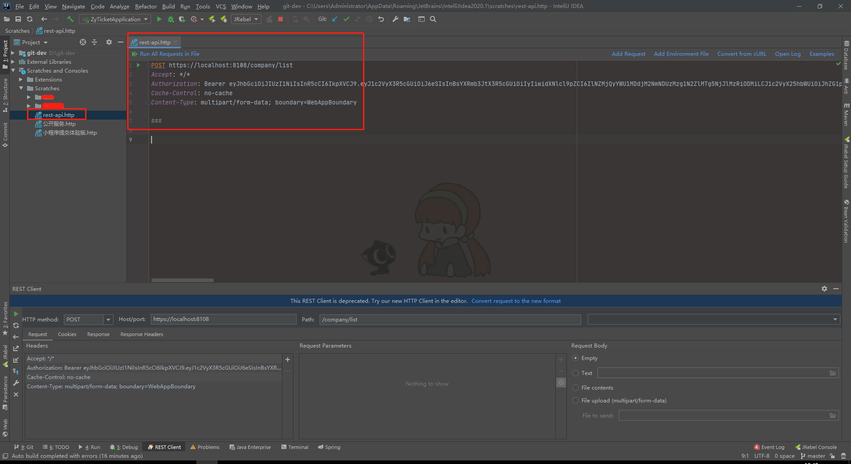Switch to the Cookies tab in REST Client
The image size is (851, 464).
(67, 334)
